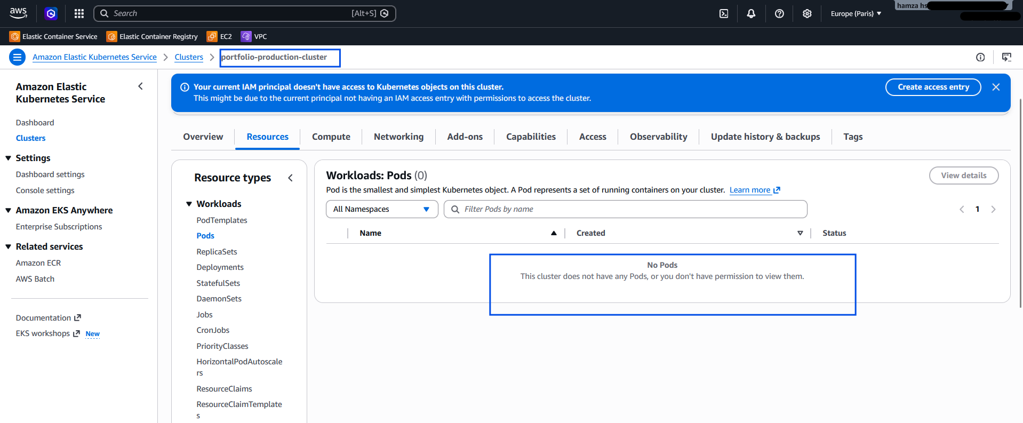Collapse the Workloads resource group
Viewport: 1023px width, 423px height.
(x=189, y=204)
